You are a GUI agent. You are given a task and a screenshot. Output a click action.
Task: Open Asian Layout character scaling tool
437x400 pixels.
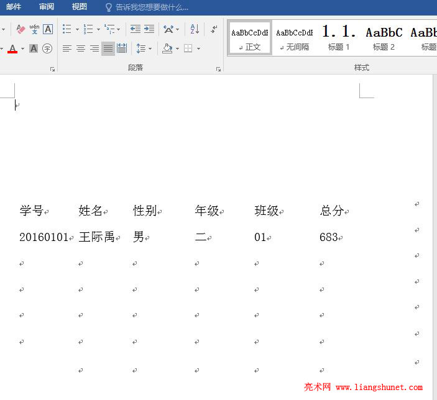click(168, 29)
